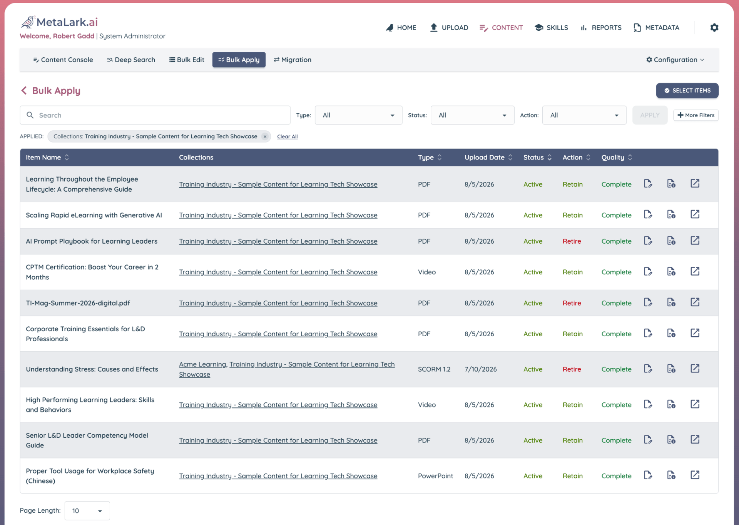Edit document icon for CPTM Certification row
The image size is (739, 525).
point(648,271)
